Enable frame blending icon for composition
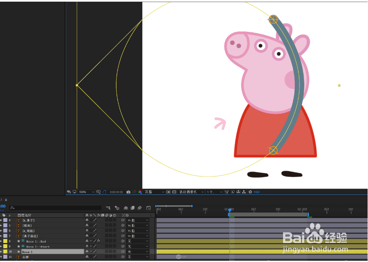Image resolution: width=368 pixels, height=262 pixels. [133, 208]
